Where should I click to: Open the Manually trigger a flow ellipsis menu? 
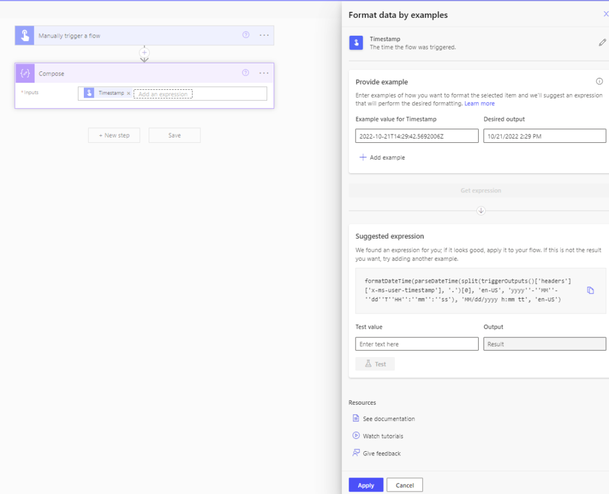264,35
